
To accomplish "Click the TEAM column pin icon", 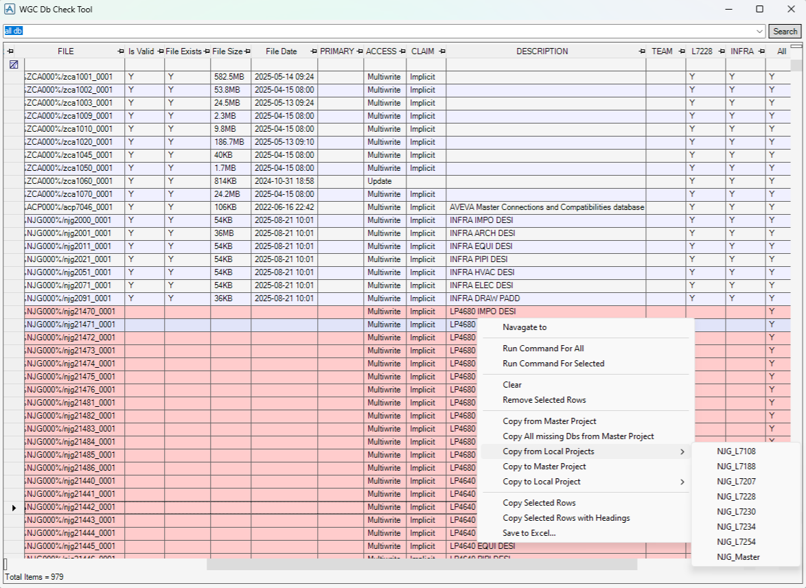I will [x=682, y=51].
